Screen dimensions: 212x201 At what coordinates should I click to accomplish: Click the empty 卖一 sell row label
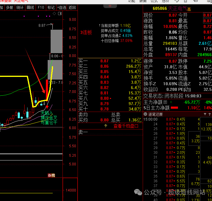[83, 132]
